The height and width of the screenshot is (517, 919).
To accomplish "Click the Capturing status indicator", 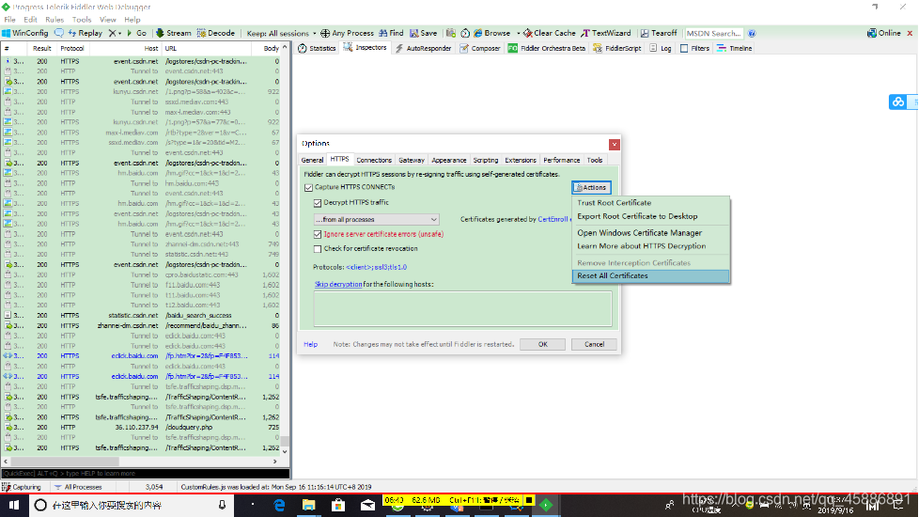I will (22, 487).
